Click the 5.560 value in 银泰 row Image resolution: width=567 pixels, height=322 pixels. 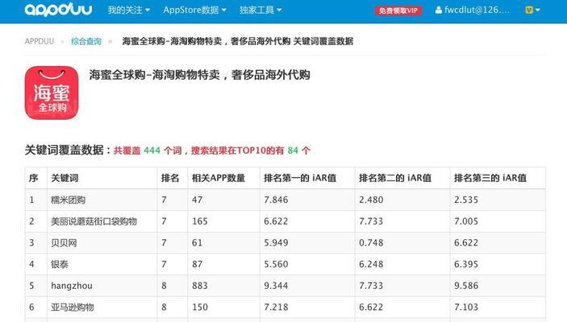[276, 264]
